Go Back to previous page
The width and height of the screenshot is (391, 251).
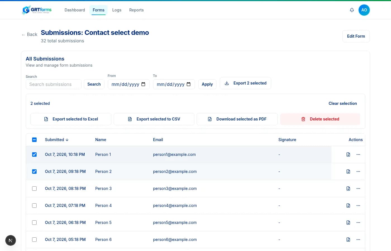pos(29,35)
